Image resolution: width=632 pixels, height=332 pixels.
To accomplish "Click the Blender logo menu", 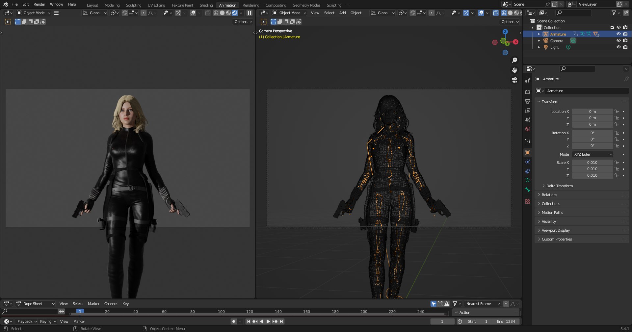I will 6,4.
